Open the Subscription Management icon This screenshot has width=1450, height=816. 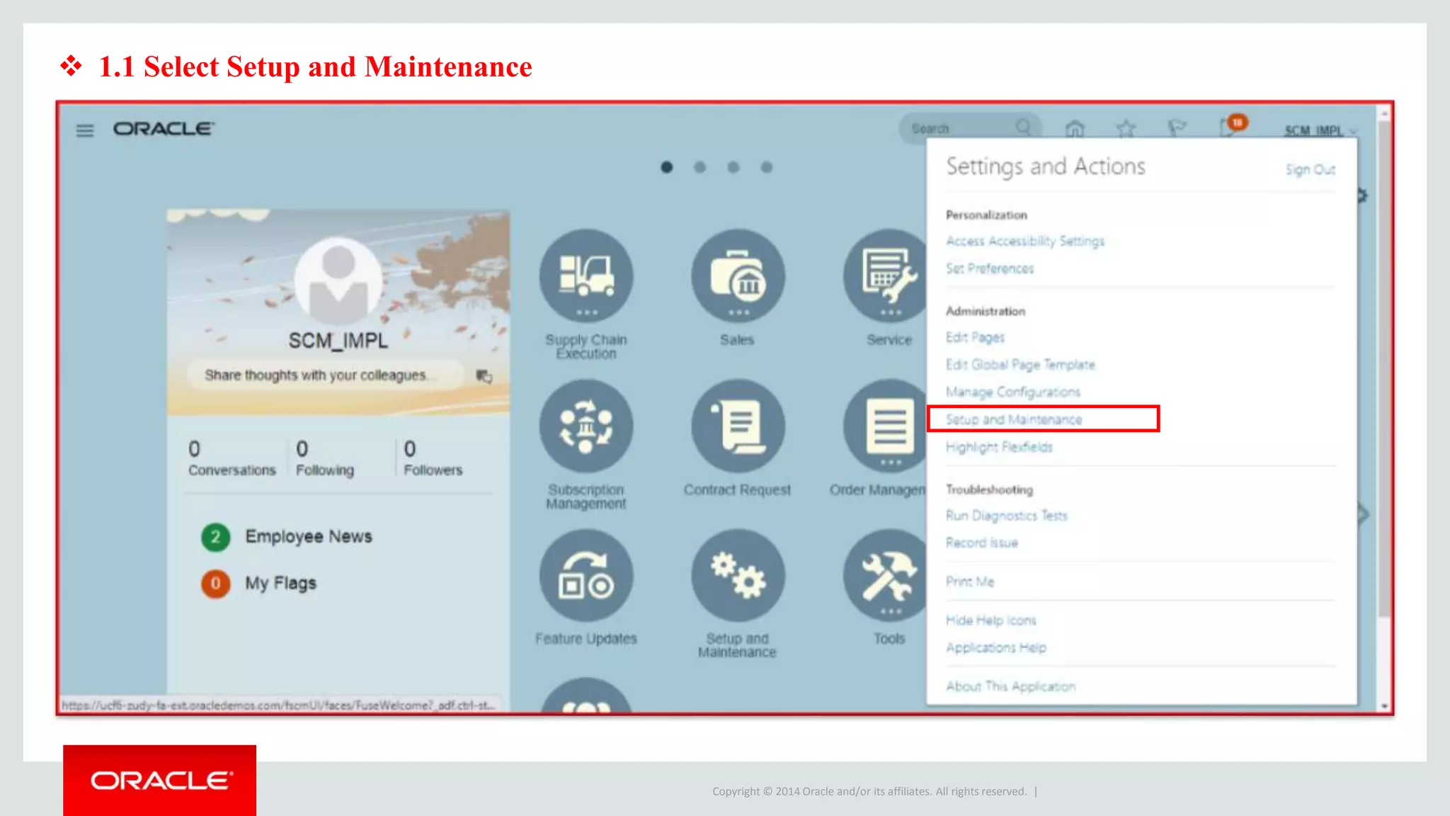coord(586,426)
